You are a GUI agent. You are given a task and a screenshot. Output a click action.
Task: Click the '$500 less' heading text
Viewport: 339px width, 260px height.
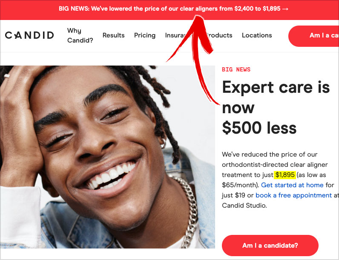(x=259, y=128)
